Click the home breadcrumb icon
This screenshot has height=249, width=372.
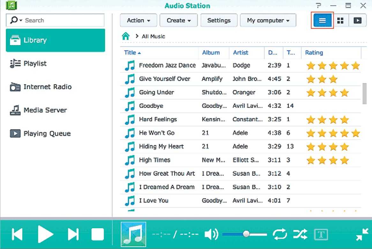pos(126,36)
